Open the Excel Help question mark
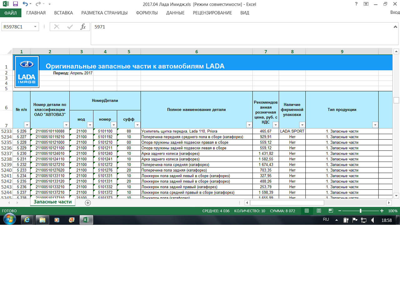This screenshot has height=281, width=400. coord(356,4)
